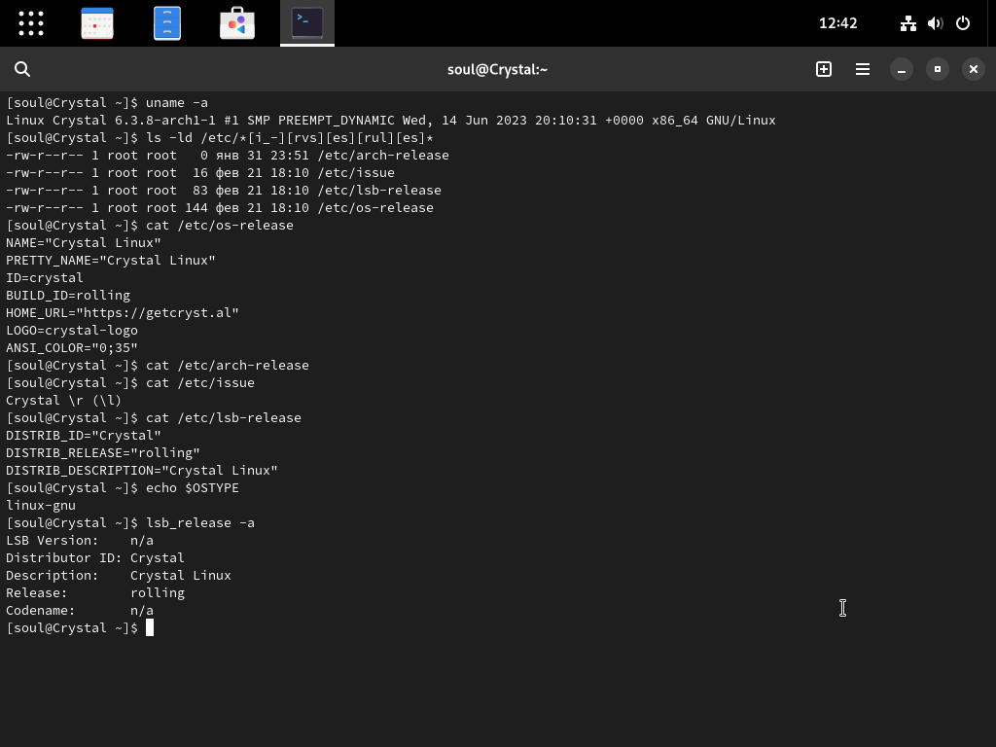The image size is (996, 747).
Task: Close the terminal window
Action: point(974,69)
